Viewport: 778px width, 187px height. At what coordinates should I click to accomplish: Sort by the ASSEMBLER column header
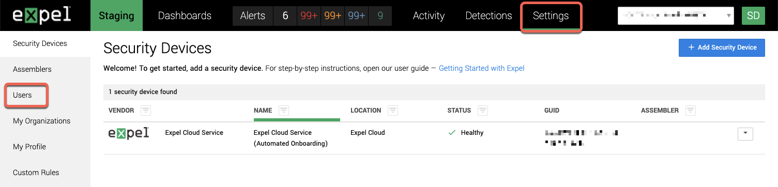click(x=660, y=111)
